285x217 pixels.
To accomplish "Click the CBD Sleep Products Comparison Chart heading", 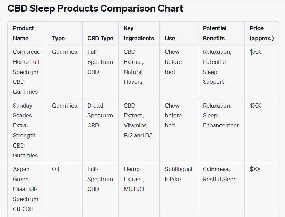I will [95, 9].
